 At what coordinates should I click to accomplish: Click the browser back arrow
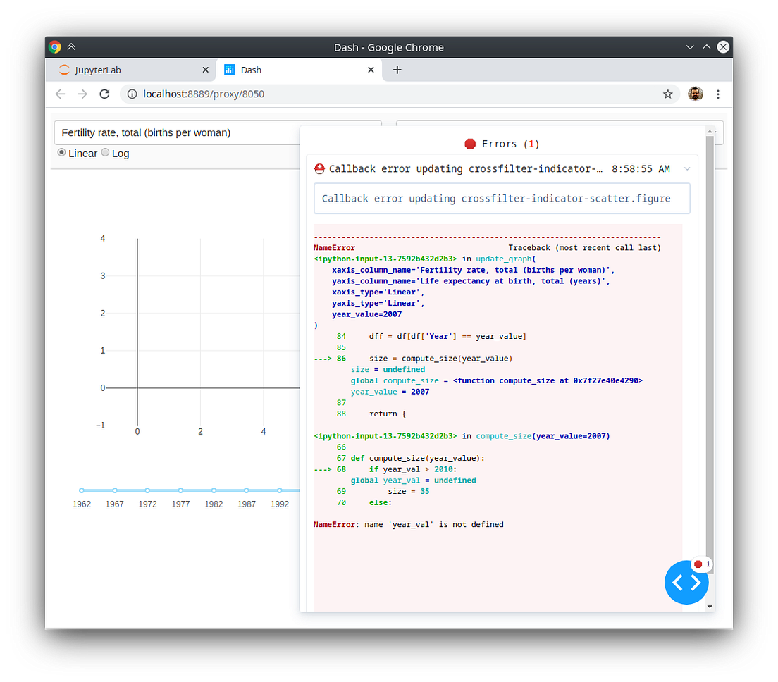pyautogui.click(x=60, y=93)
